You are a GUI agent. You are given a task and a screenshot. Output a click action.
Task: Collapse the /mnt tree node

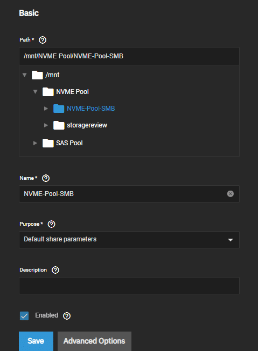[25, 75]
